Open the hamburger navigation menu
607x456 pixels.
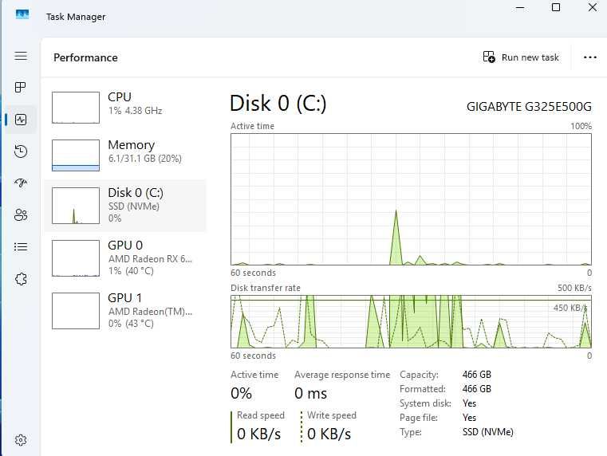21,56
